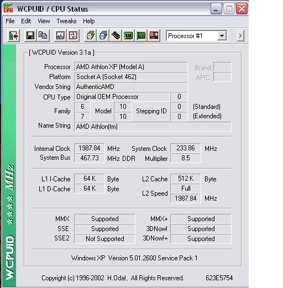283x288 pixels.
Task: Open the File menu
Action: pyautogui.click(x=10, y=21)
